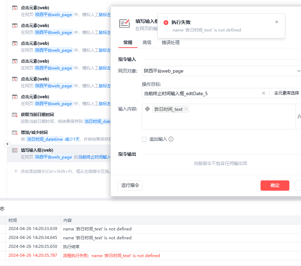Click the 当前指令不包含任何输出项 text
This screenshot has height=266, width=301.
coord(220,164)
